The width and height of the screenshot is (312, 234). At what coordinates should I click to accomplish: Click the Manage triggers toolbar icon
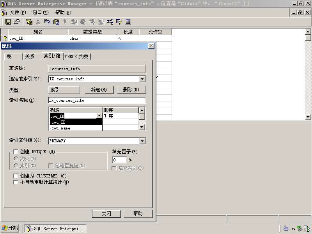pyautogui.click(x=92, y=22)
